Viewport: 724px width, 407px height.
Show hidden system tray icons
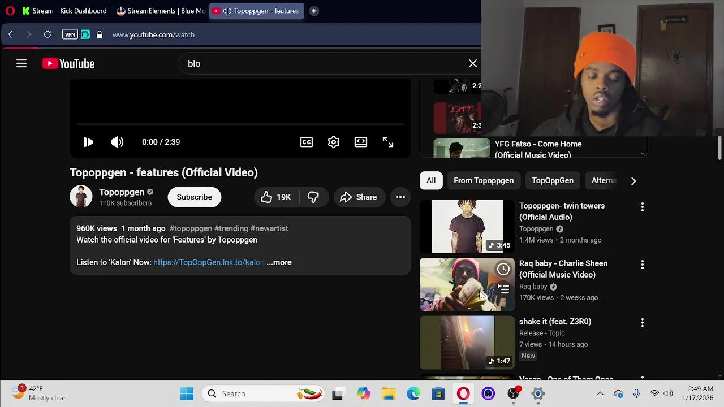[x=600, y=393]
